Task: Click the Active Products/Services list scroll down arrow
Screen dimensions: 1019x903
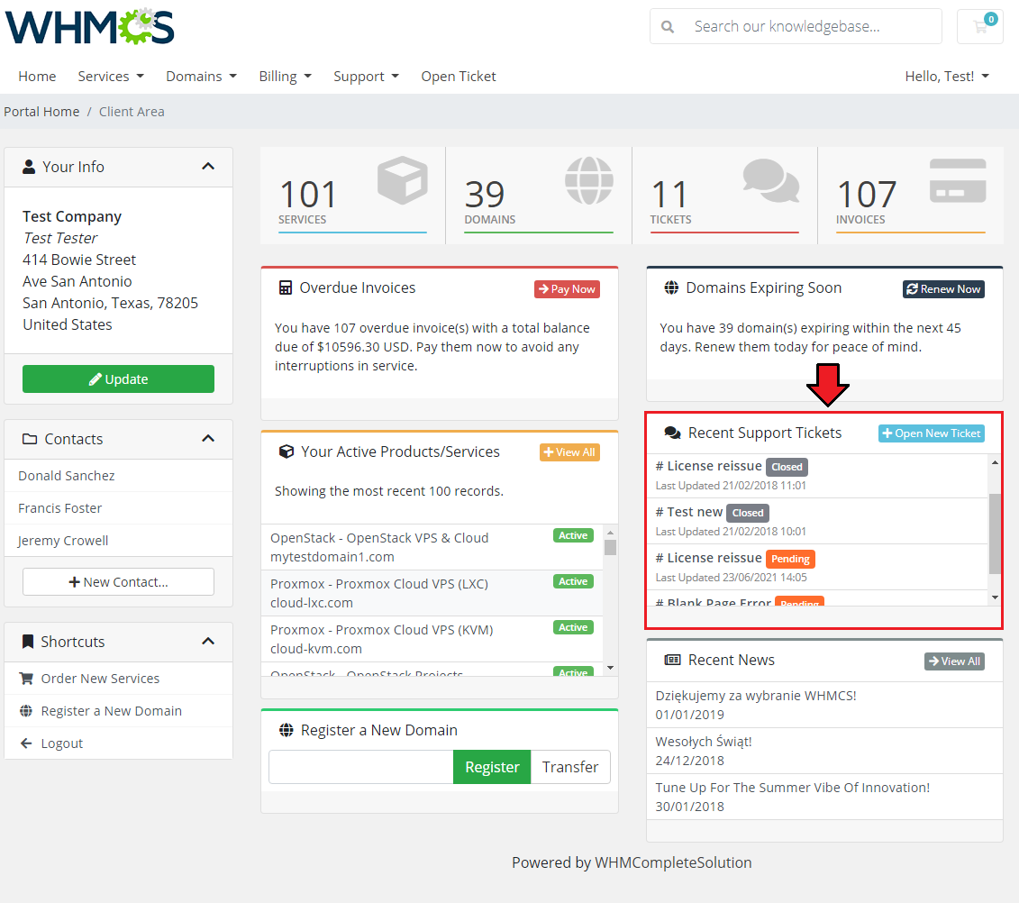Action: pos(610,668)
